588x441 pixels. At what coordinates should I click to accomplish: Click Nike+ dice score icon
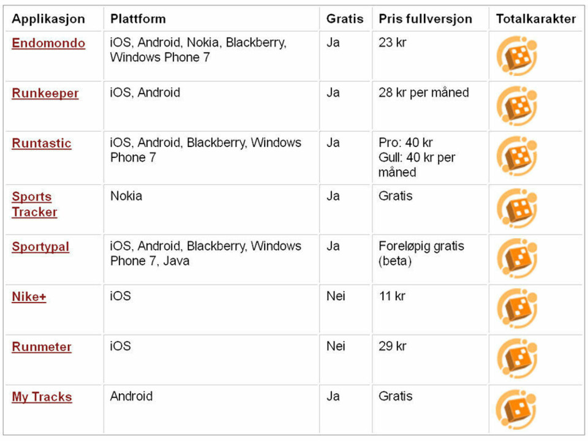517,309
